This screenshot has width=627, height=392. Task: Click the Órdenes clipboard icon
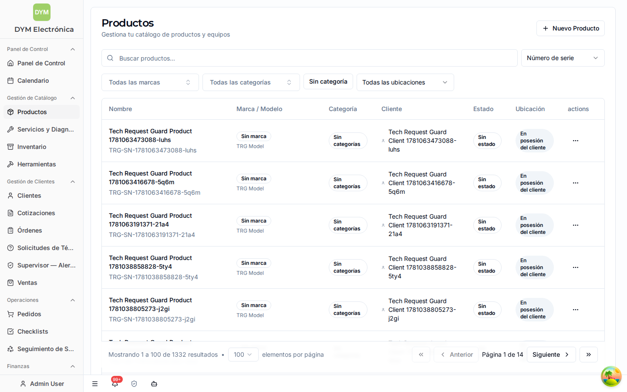(10, 230)
